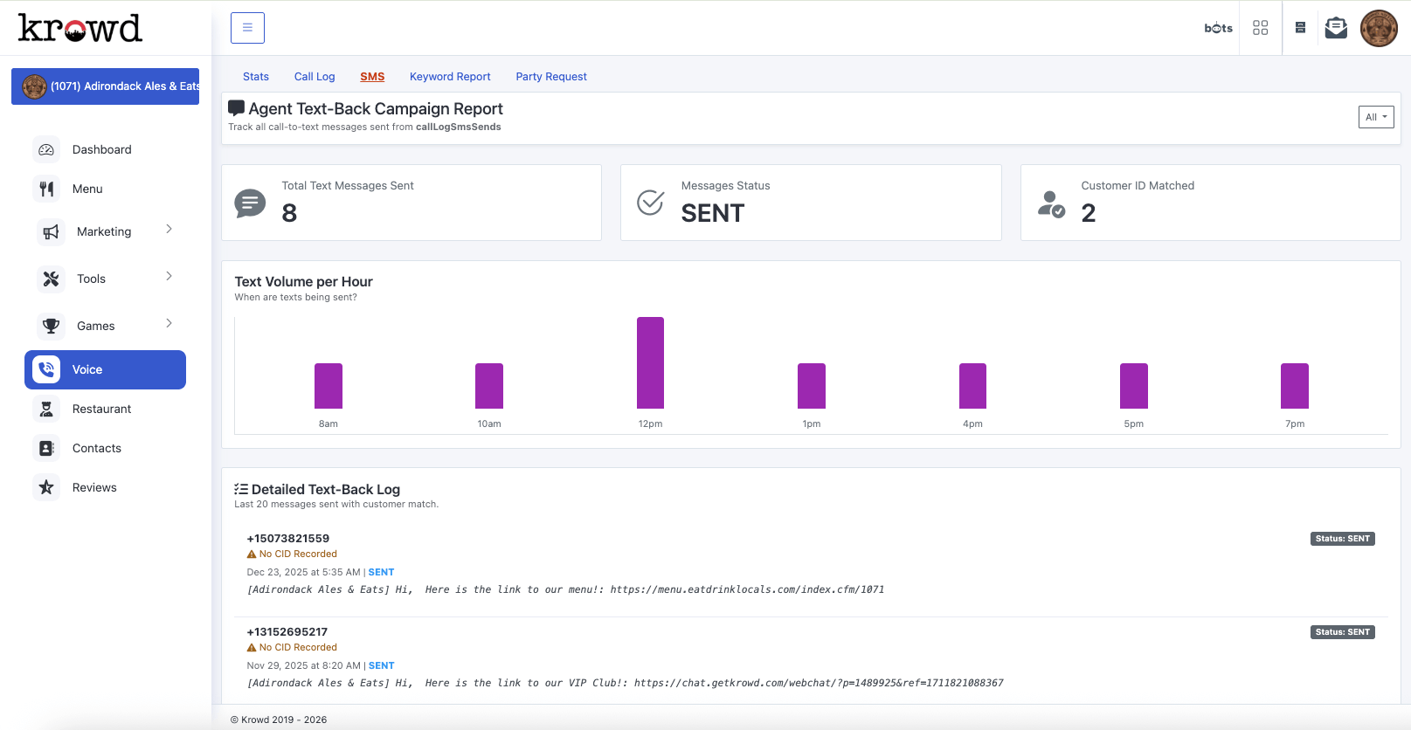Select the Restaurant chef icon
Screen dimensions: 1411x730
click(46, 409)
